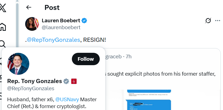Open Tony Gonzales's avatar in the hover card
This screenshot has width=223, height=110.
18,64
